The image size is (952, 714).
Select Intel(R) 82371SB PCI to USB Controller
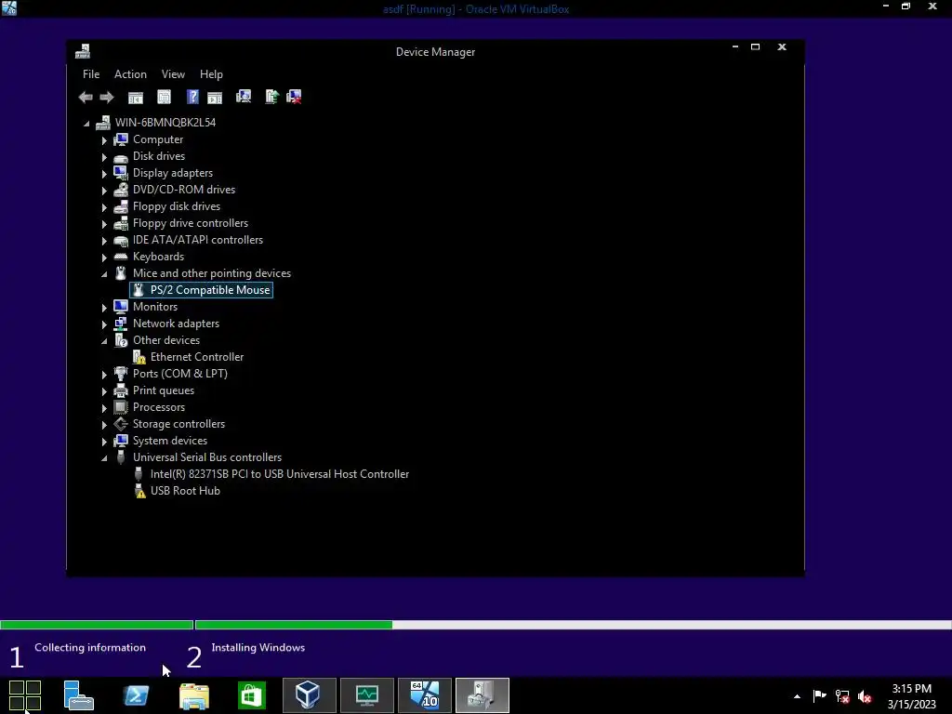pyautogui.click(x=280, y=474)
